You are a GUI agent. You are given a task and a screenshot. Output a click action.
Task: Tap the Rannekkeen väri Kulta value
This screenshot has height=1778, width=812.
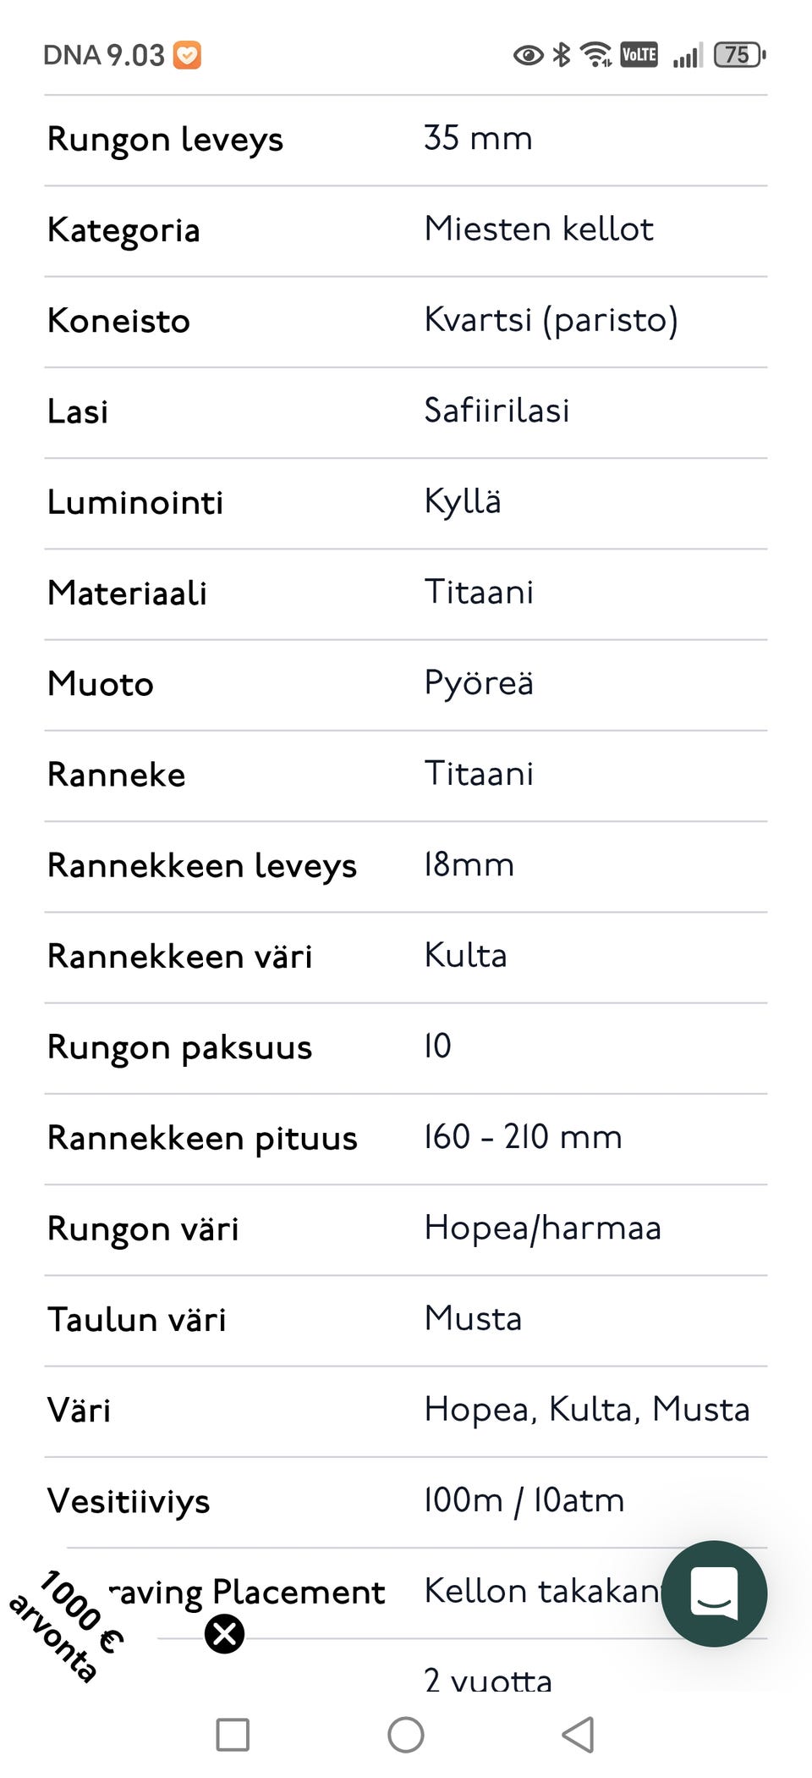click(x=464, y=955)
